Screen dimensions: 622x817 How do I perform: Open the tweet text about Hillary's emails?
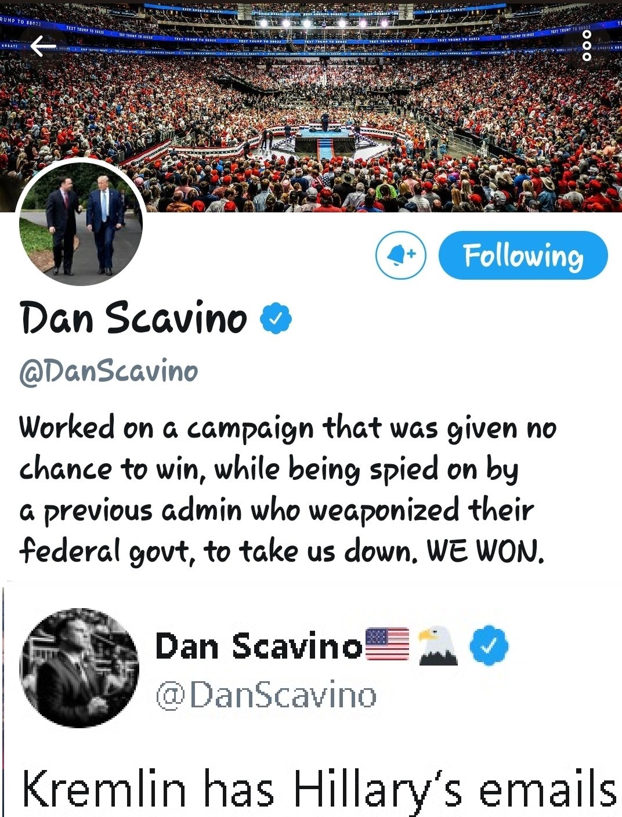(319, 790)
